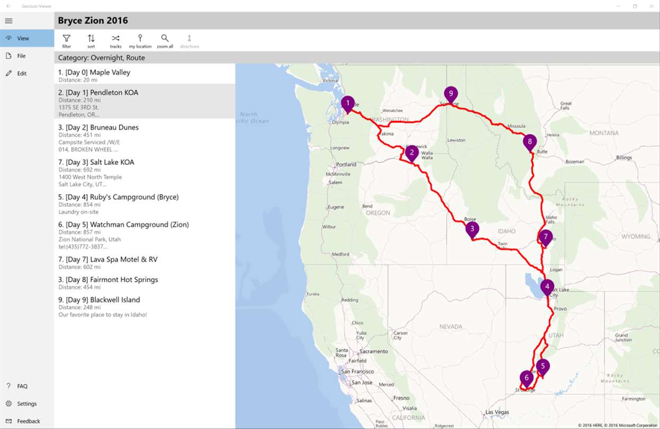The width and height of the screenshot is (660, 429).
Task: Toggle the tracks display
Action: click(x=115, y=39)
